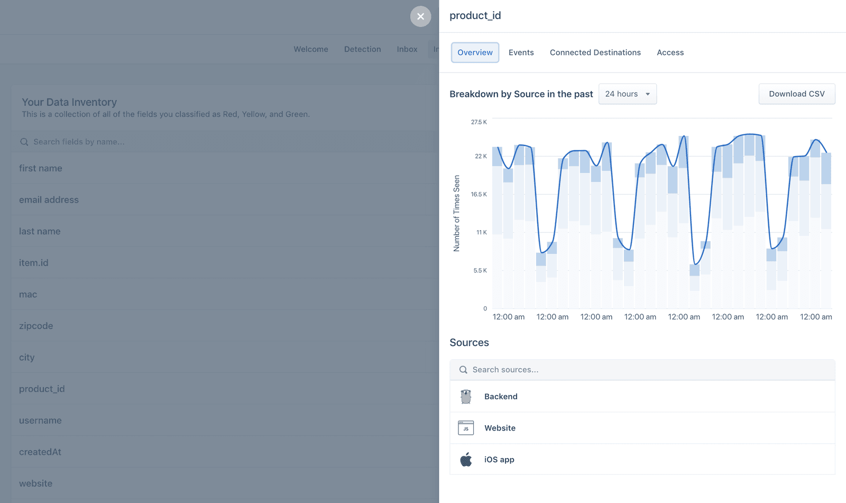Expand the product_id breakdown time period menu
This screenshot has width=846, height=503.
[x=627, y=94]
